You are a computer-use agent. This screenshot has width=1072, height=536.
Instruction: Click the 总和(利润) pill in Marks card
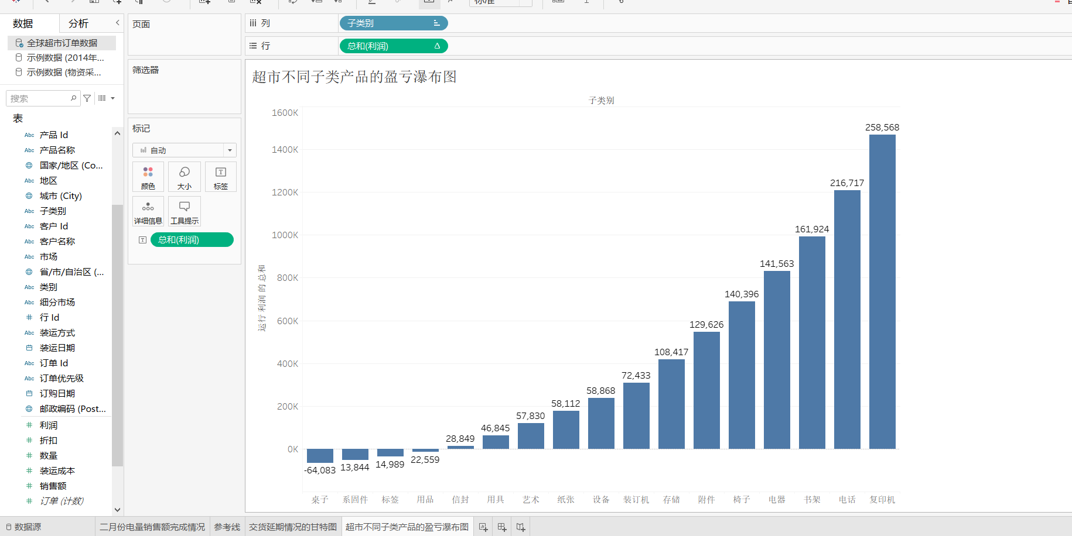pyautogui.click(x=192, y=240)
